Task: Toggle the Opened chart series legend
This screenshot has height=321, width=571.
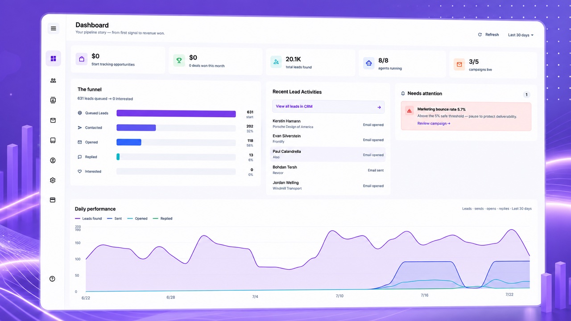Action: click(137, 218)
